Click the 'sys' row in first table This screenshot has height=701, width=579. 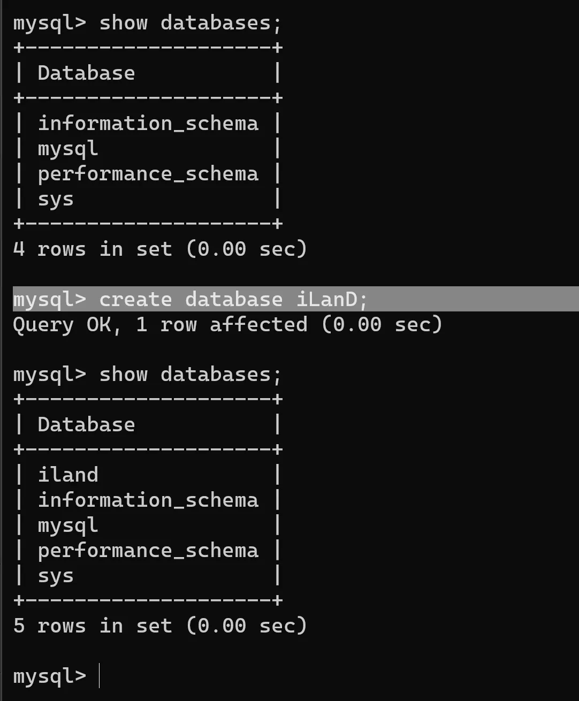tap(56, 199)
